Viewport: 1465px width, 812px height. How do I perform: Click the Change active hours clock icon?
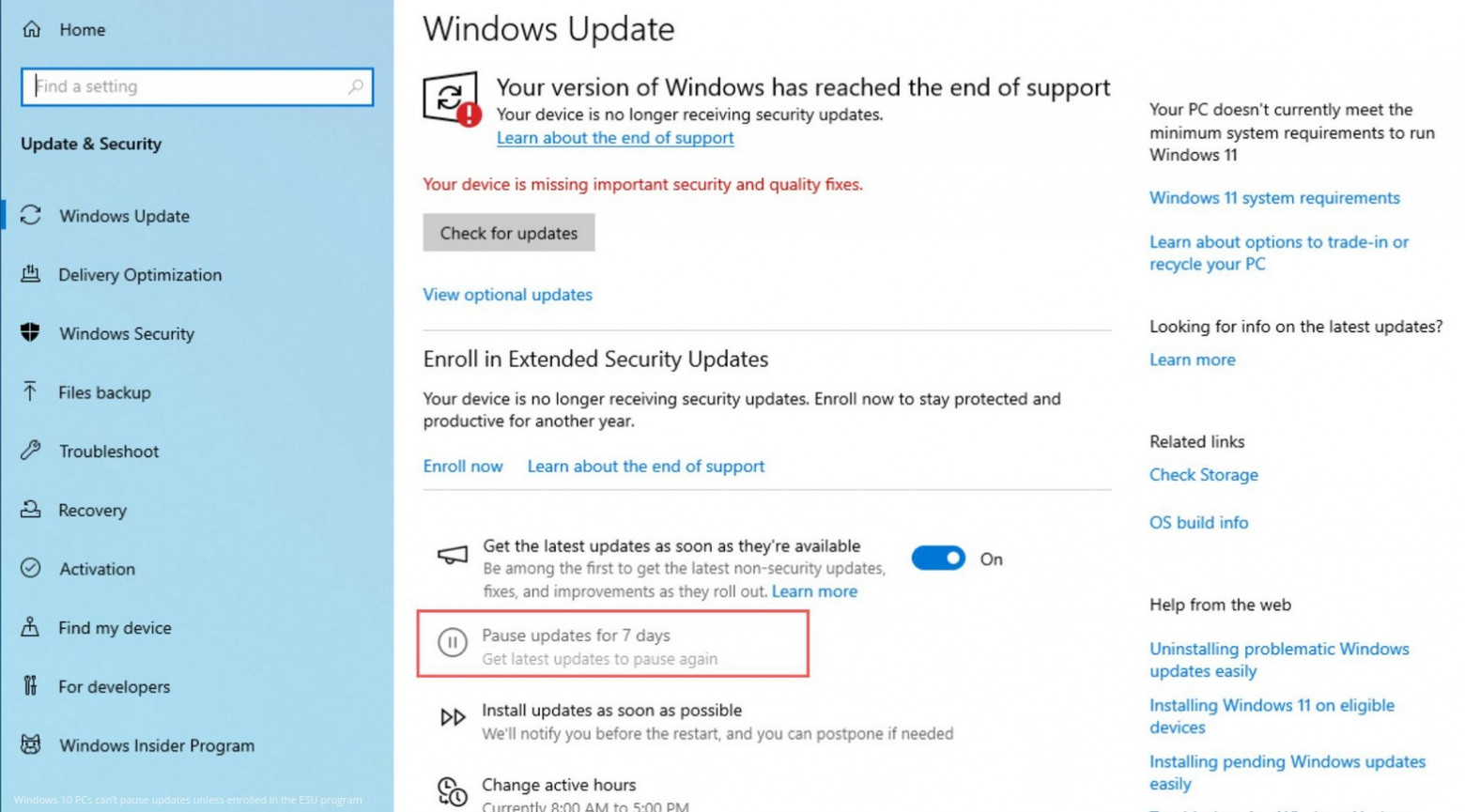tap(452, 791)
